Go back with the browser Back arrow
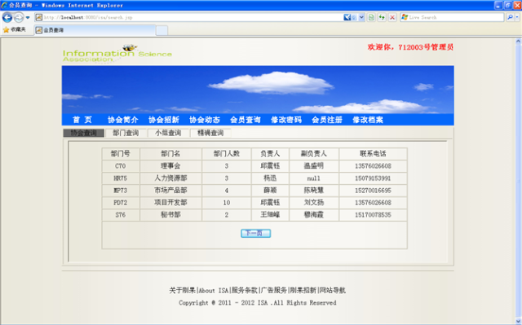522x325 pixels. tap(7, 17)
